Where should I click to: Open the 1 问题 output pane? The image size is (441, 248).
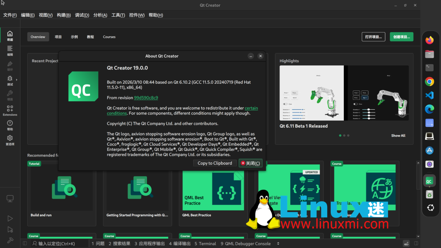tap(98, 244)
